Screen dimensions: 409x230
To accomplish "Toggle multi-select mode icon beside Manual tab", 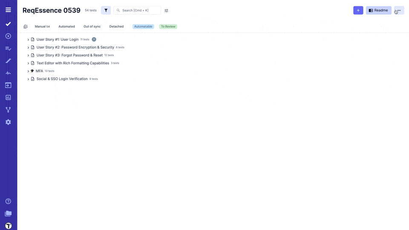I will [26, 26].
